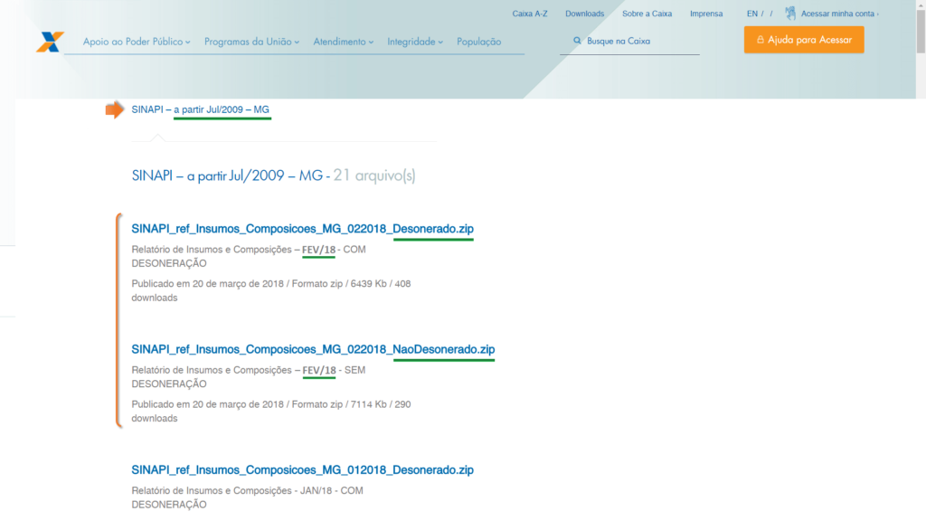Switch language to EN
926x521 pixels.
[x=752, y=14]
